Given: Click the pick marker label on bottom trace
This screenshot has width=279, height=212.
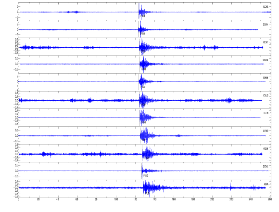Looking at the screenshot, I should (147, 193).
